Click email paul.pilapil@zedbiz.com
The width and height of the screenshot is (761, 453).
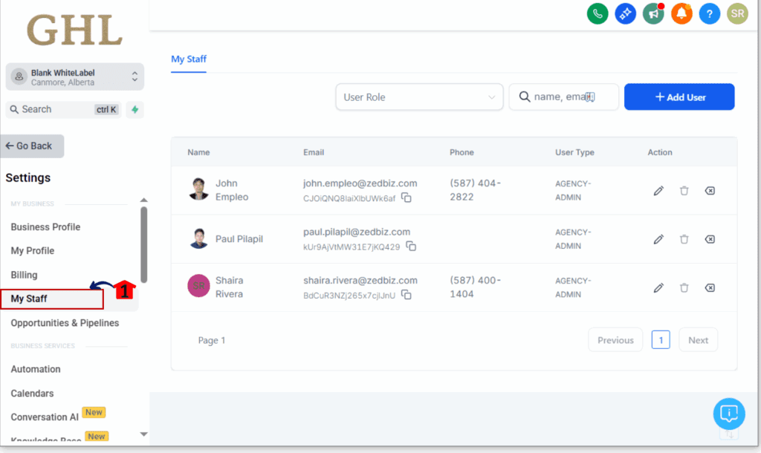pos(357,232)
